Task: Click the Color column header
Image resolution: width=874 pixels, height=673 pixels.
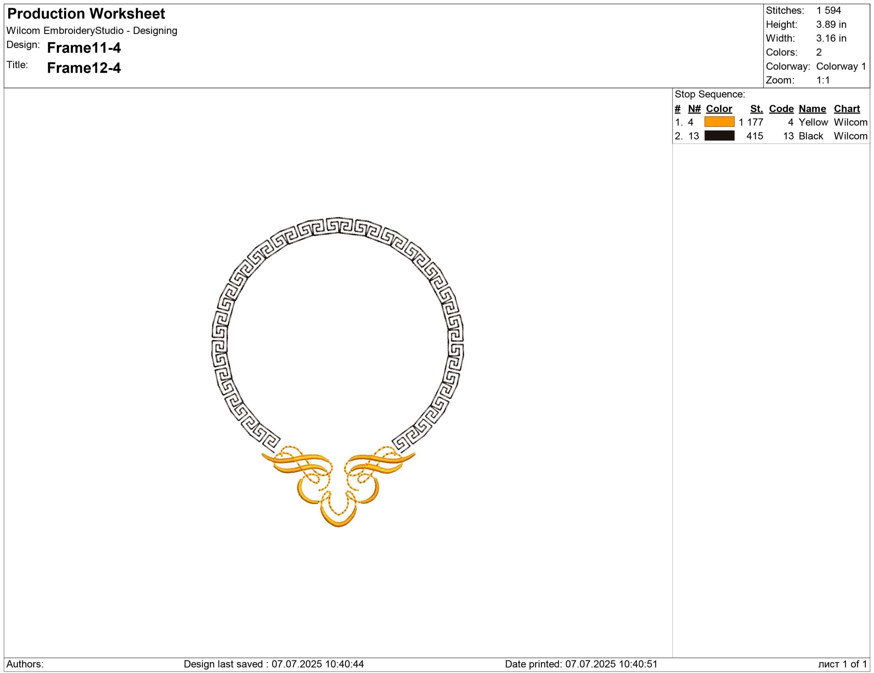Action: click(x=719, y=109)
